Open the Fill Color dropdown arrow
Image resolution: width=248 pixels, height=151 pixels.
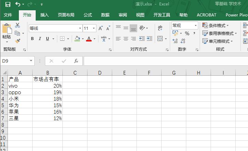[x=83, y=39]
